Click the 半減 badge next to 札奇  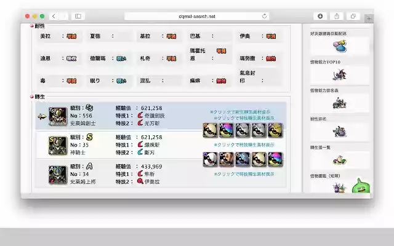coord(171,58)
